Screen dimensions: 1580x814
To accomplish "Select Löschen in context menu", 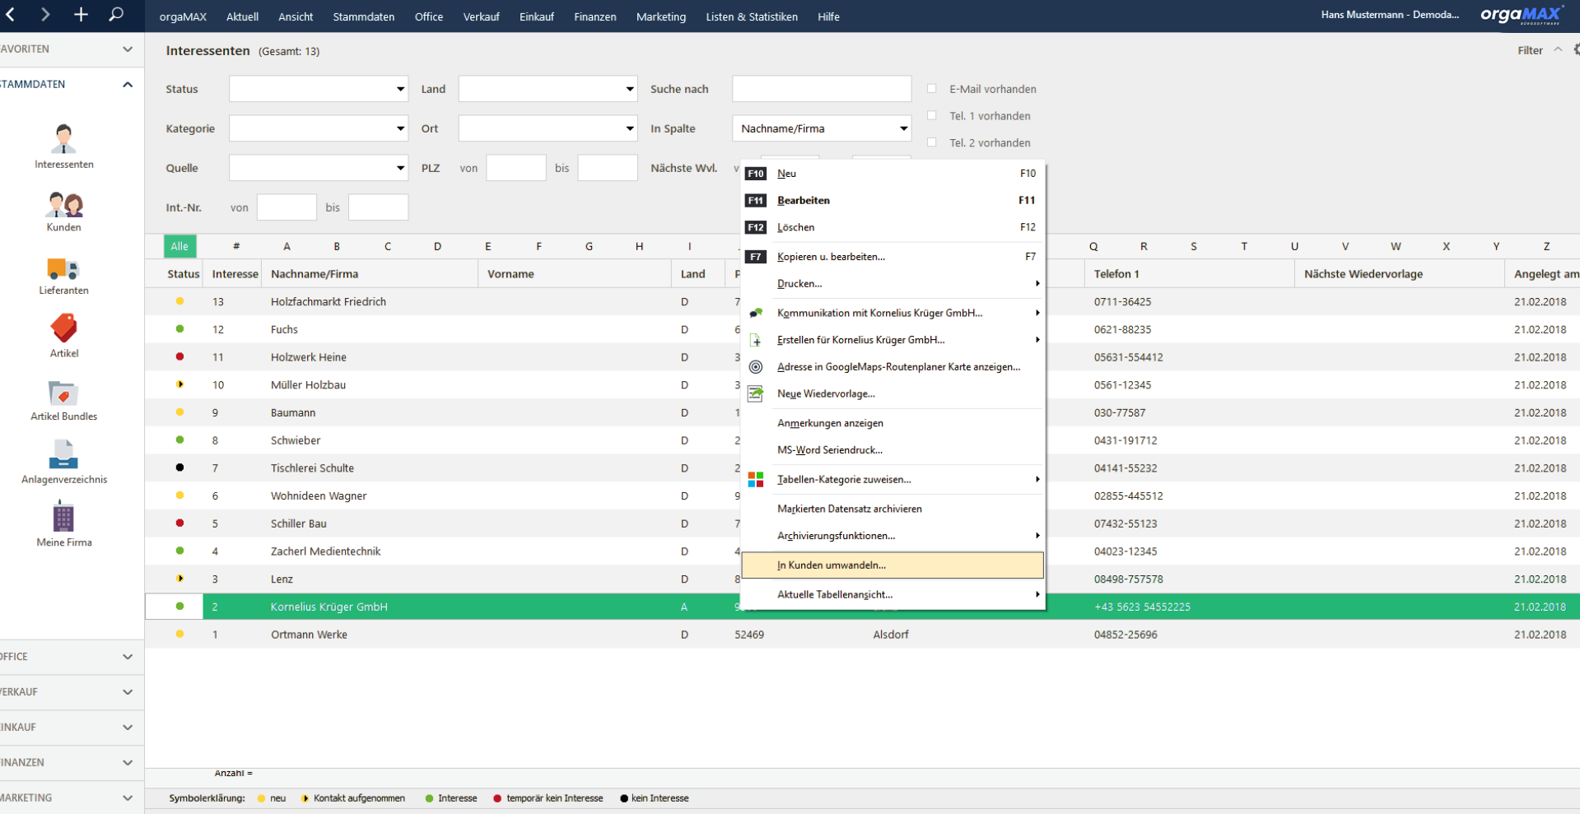I will click(893, 227).
